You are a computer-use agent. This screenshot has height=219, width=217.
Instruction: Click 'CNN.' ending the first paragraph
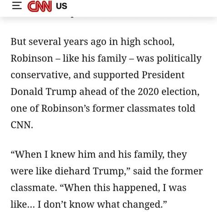[22, 125]
